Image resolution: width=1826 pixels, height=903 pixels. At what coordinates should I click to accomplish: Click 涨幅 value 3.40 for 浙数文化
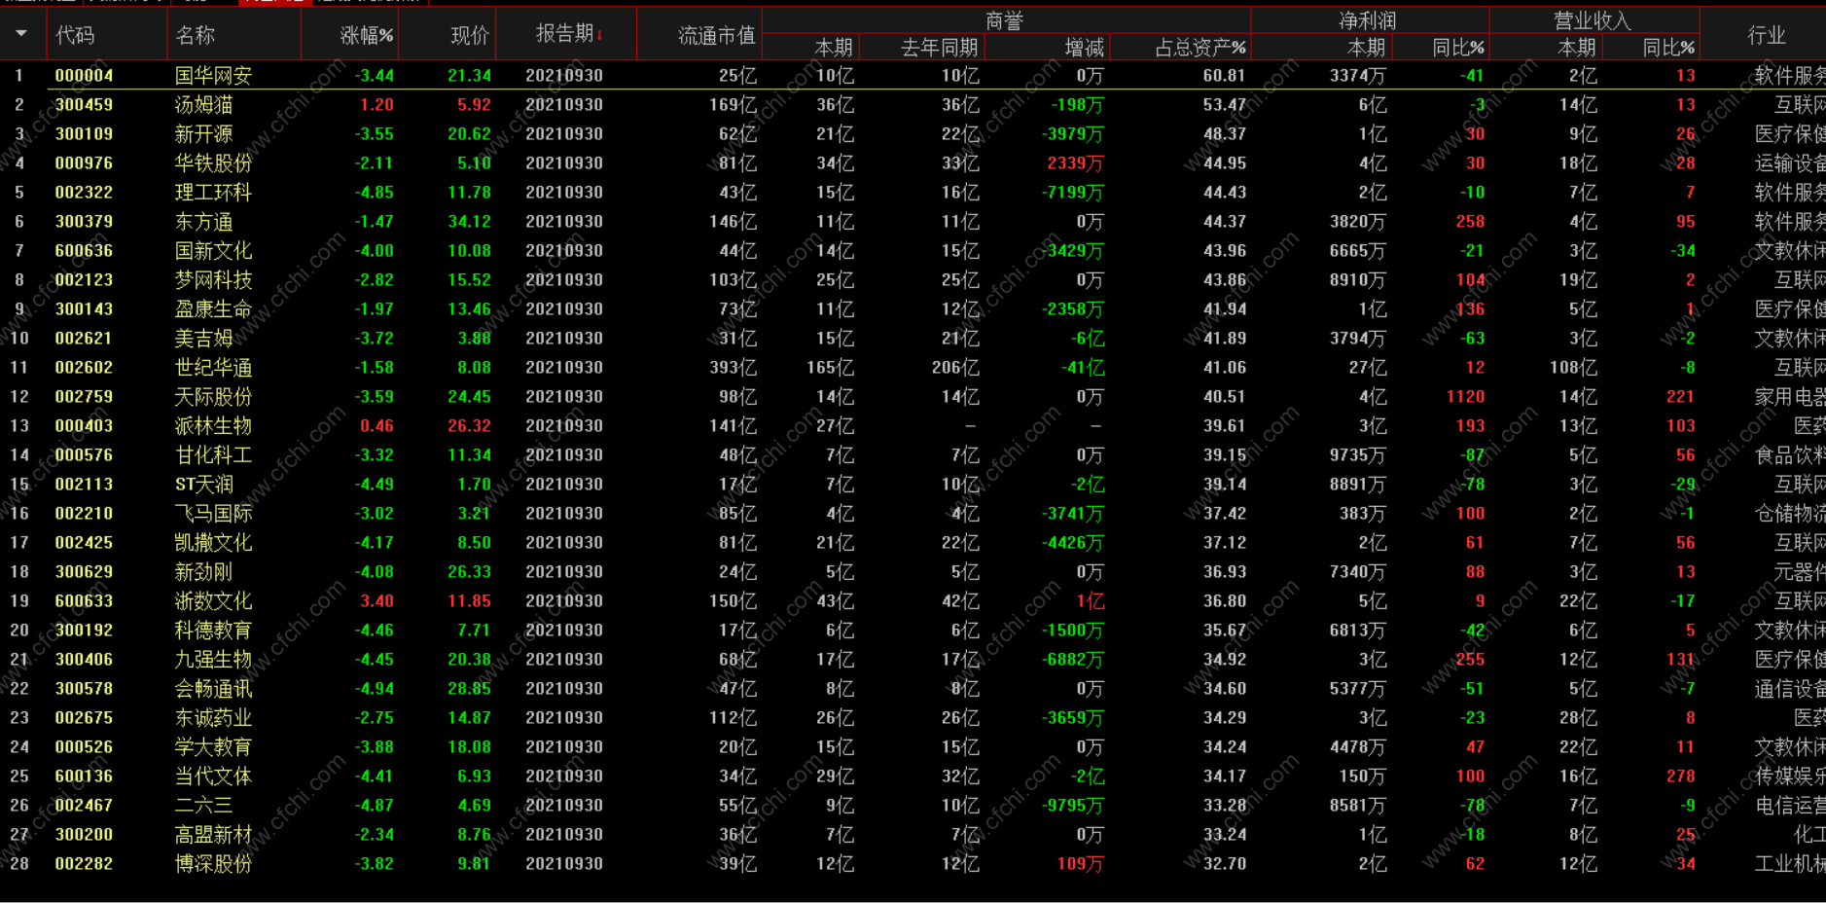pyautogui.click(x=377, y=600)
